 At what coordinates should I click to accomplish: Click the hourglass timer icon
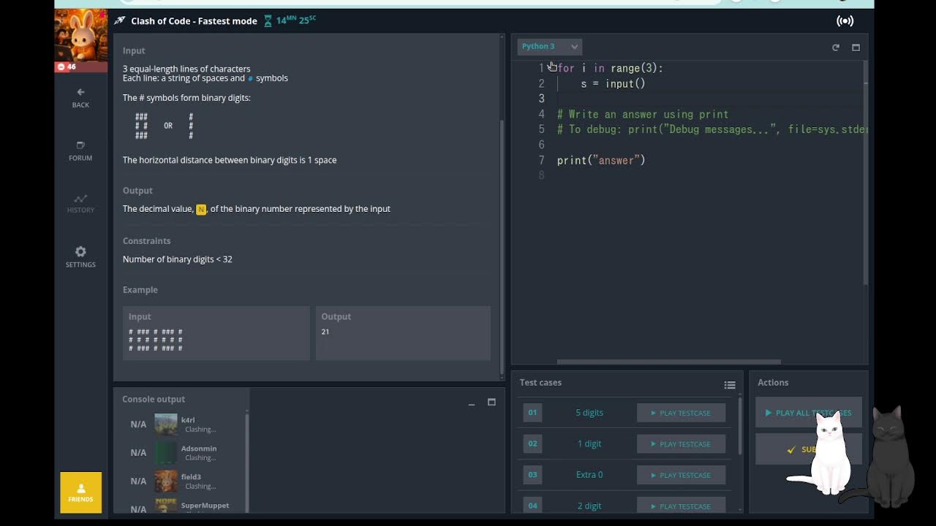[x=268, y=21]
